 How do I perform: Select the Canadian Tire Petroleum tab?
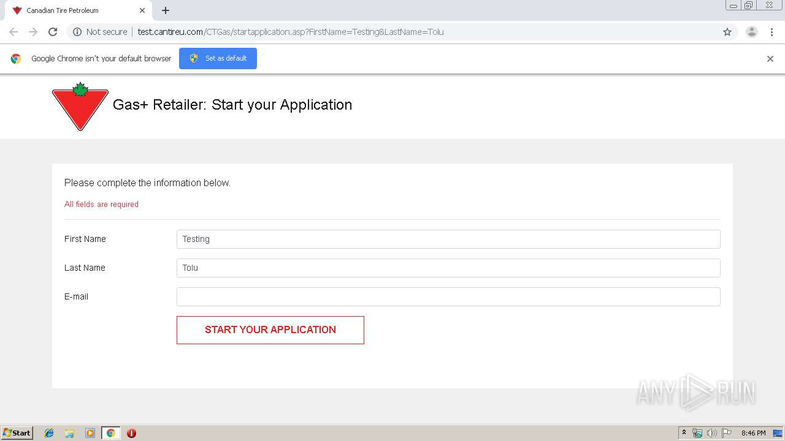77,10
